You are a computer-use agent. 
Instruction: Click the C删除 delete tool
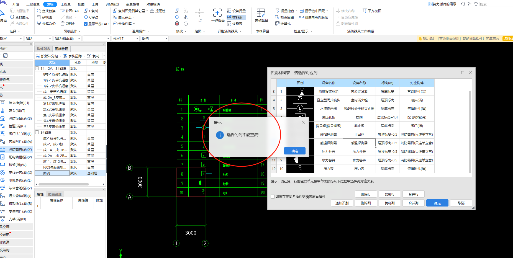click(x=68, y=24)
